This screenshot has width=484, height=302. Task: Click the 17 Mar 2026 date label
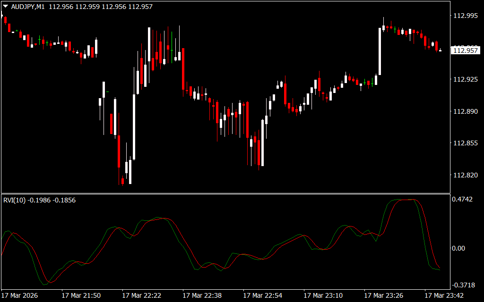(19, 295)
